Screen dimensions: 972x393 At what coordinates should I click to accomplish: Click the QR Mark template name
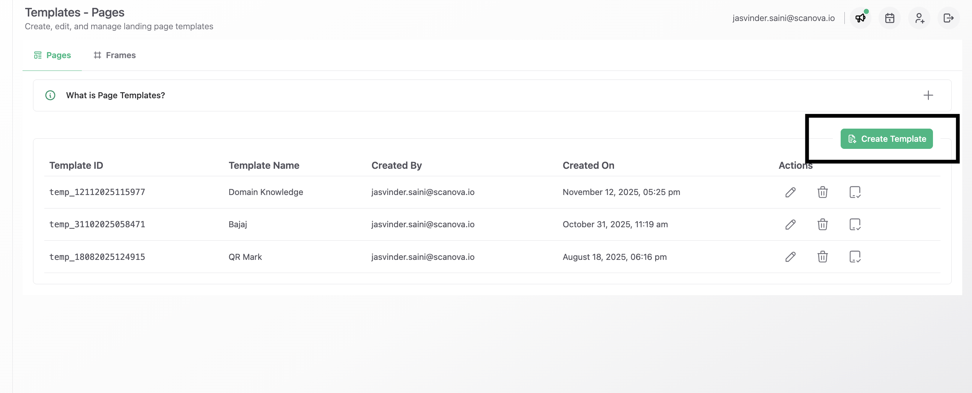click(x=245, y=257)
